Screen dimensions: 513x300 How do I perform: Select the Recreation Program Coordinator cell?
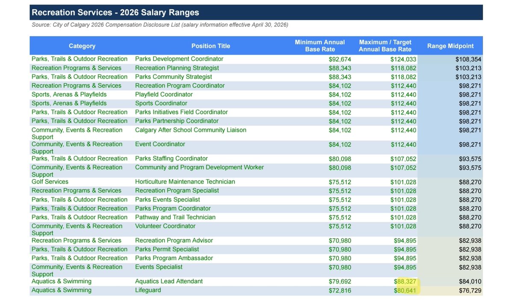pyautogui.click(x=180, y=86)
